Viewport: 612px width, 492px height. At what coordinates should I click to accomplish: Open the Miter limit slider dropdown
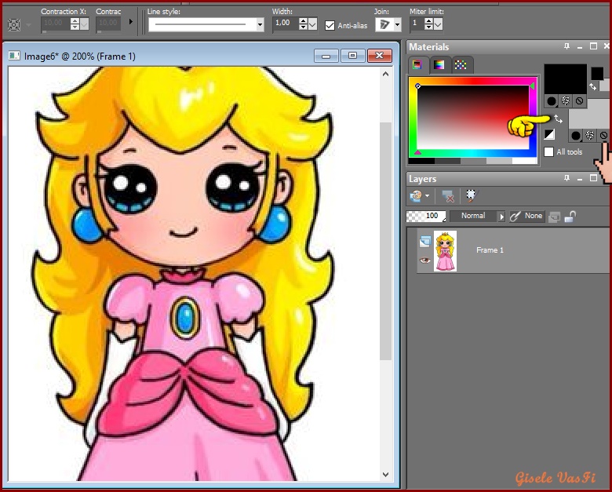click(x=439, y=25)
